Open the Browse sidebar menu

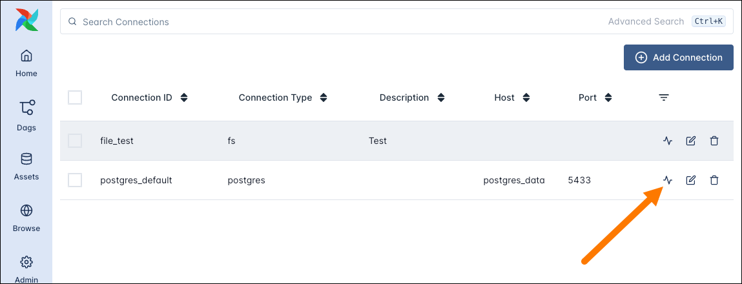26,218
